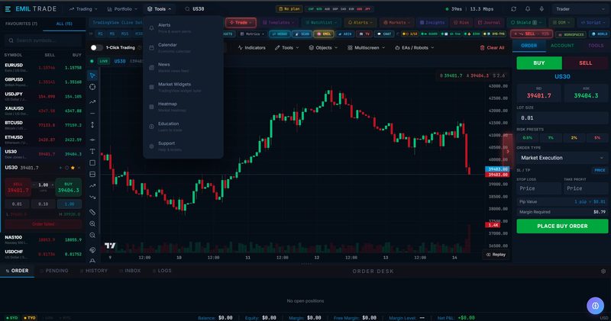
Task: Select the rectangle shape tool
Action: 92,162
